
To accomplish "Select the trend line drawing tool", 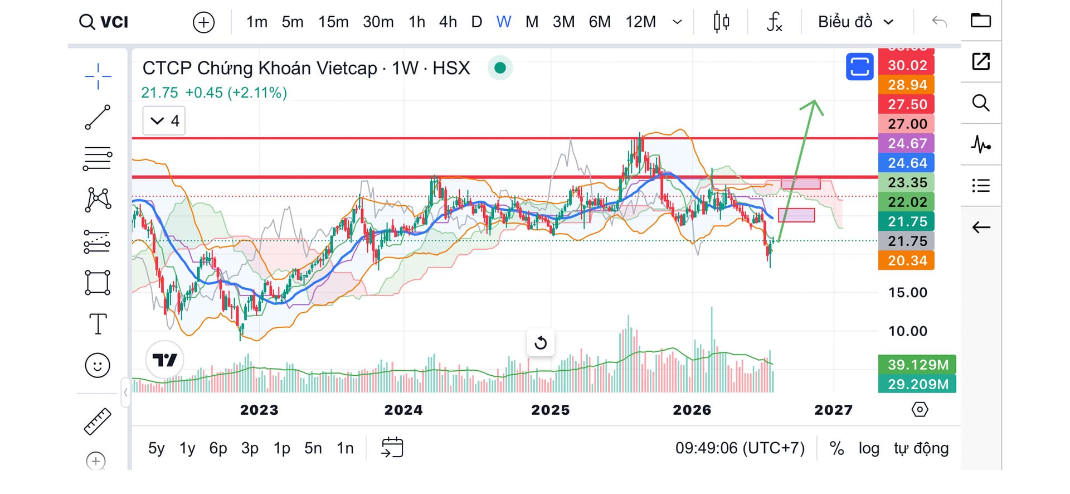I will (x=98, y=117).
